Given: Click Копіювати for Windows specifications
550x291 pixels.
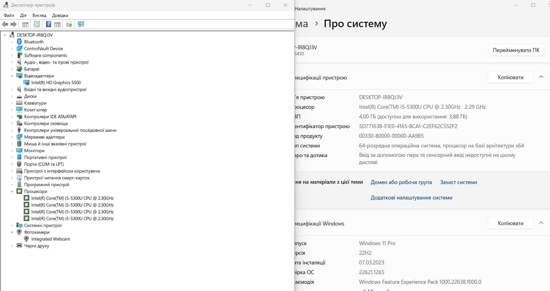Looking at the screenshot, I should (511, 223).
